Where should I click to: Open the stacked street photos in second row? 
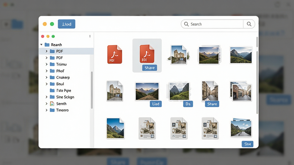pyautogui.click(x=241, y=91)
